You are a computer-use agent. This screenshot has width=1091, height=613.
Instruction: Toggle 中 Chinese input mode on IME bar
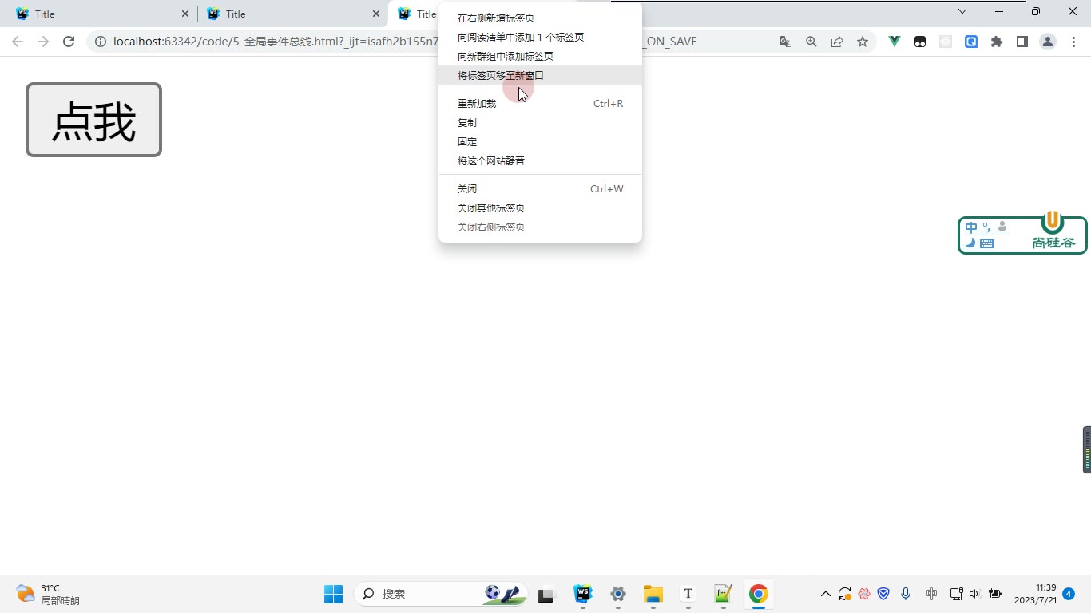click(x=971, y=227)
